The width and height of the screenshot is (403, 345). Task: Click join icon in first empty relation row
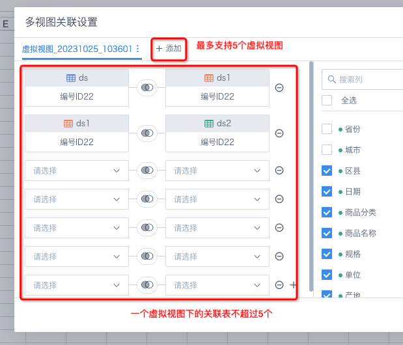(147, 171)
